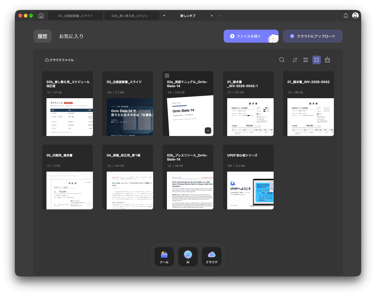Click the ファイルを開く button
Screen dimensions: 376x296
click(x=251, y=36)
